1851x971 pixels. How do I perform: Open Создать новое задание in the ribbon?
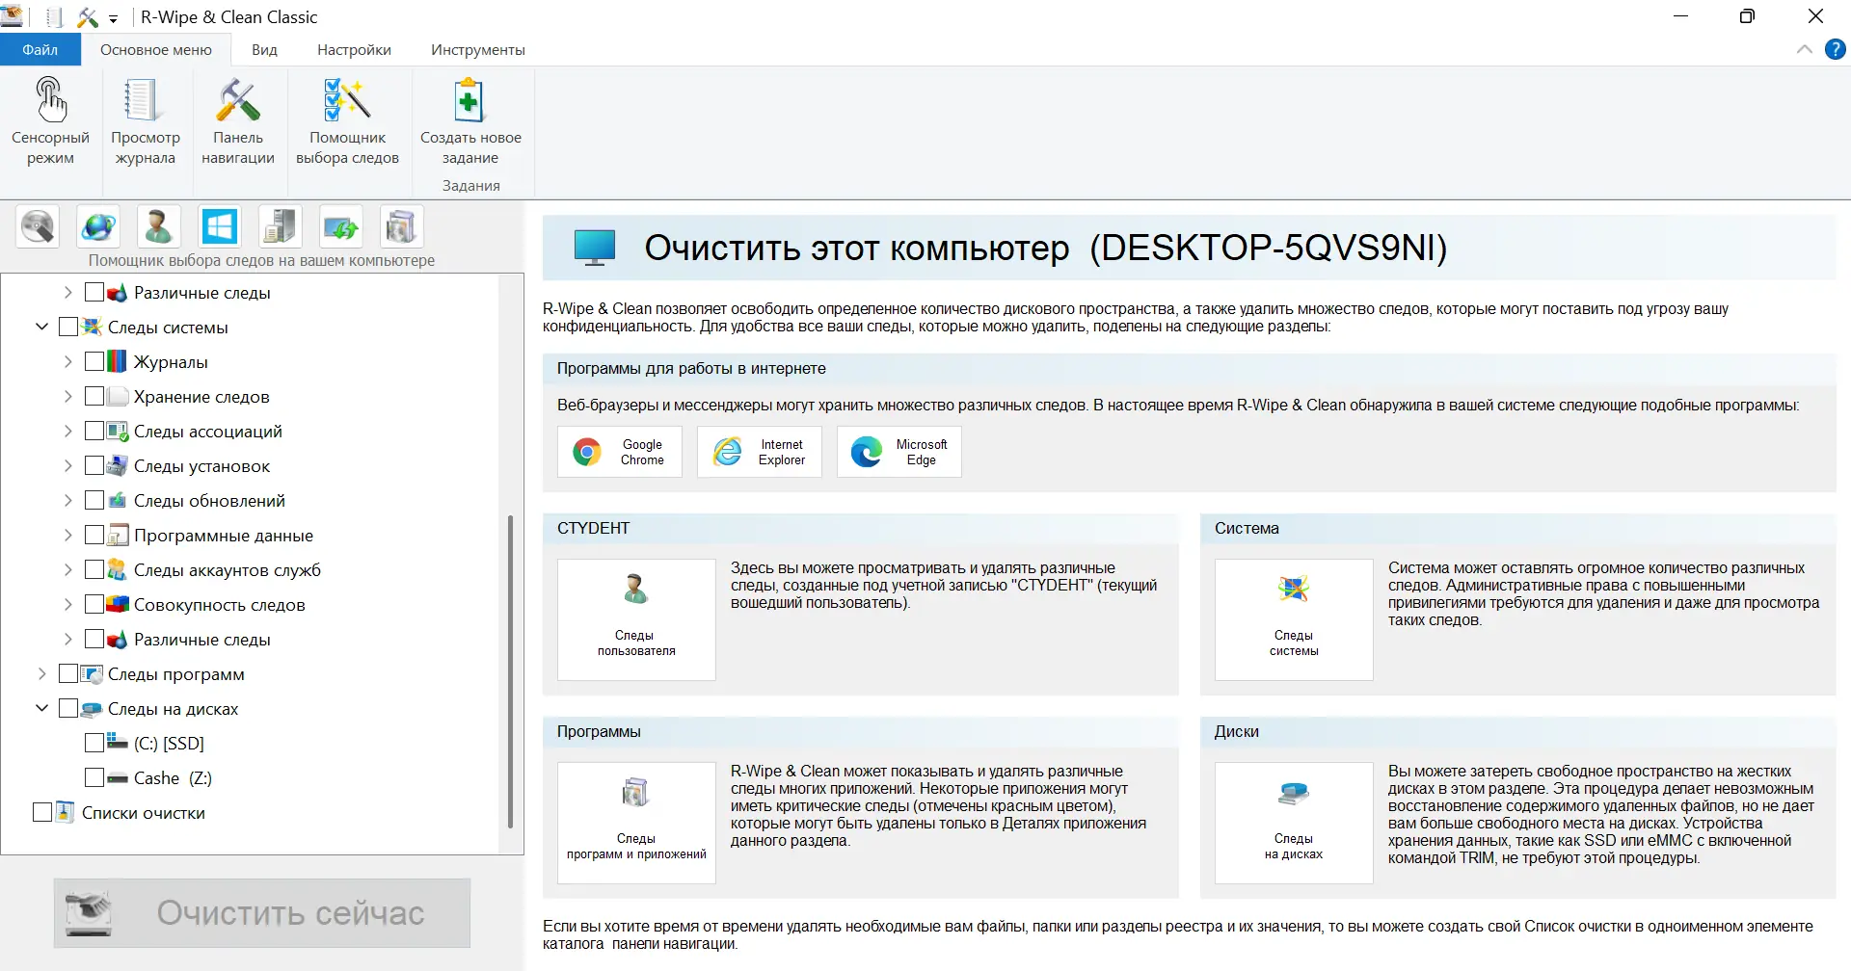469,120
